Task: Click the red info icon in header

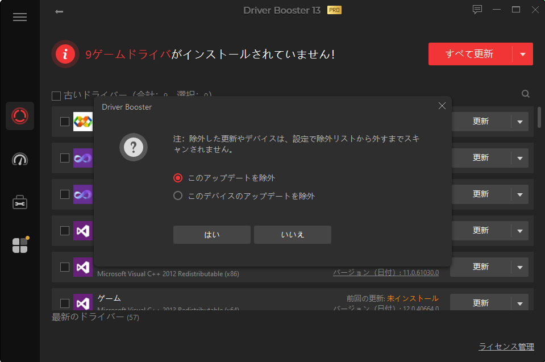Action: coord(65,54)
